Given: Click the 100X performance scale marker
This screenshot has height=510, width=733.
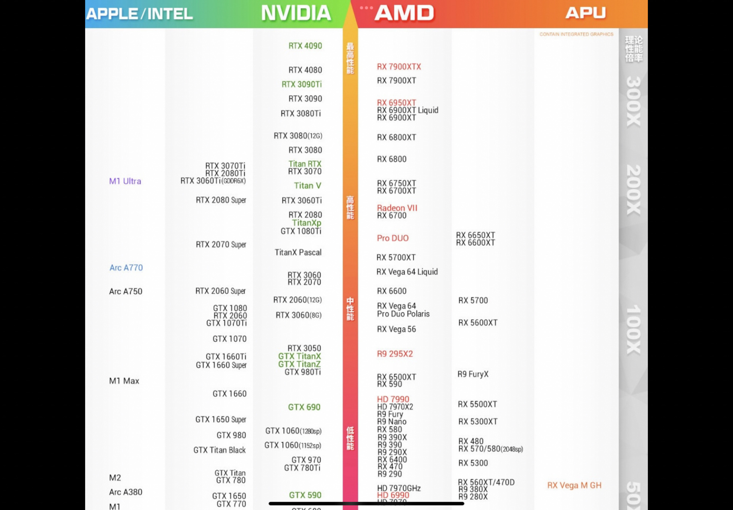Looking at the screenshot, I should [633, 330].
